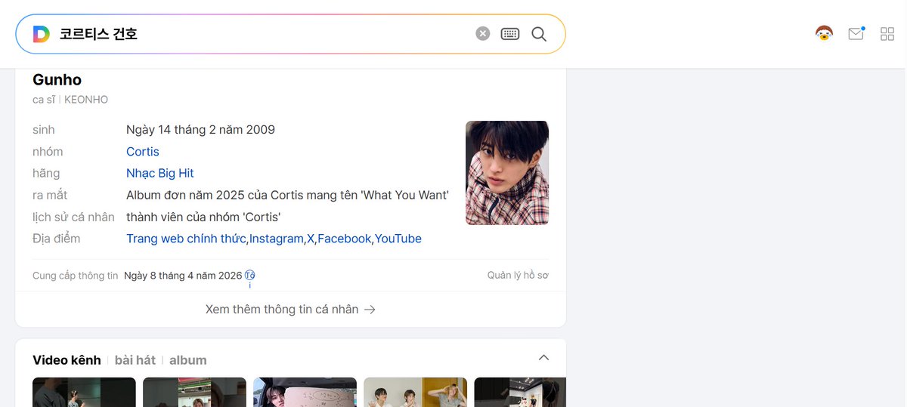The width and height of the screenshot is (907, 407).
Task: Click the thành viên của nhóm 'Cortis' text
Action: (x=203, y=217)
